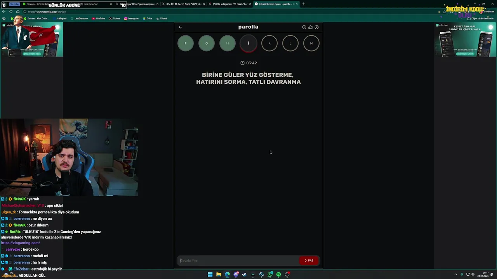
Task: Open Discord from taskbar
Action: 236,274
